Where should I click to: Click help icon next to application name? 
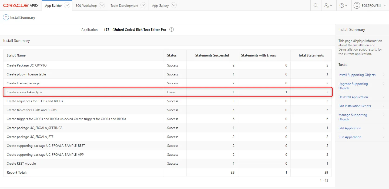172,30
